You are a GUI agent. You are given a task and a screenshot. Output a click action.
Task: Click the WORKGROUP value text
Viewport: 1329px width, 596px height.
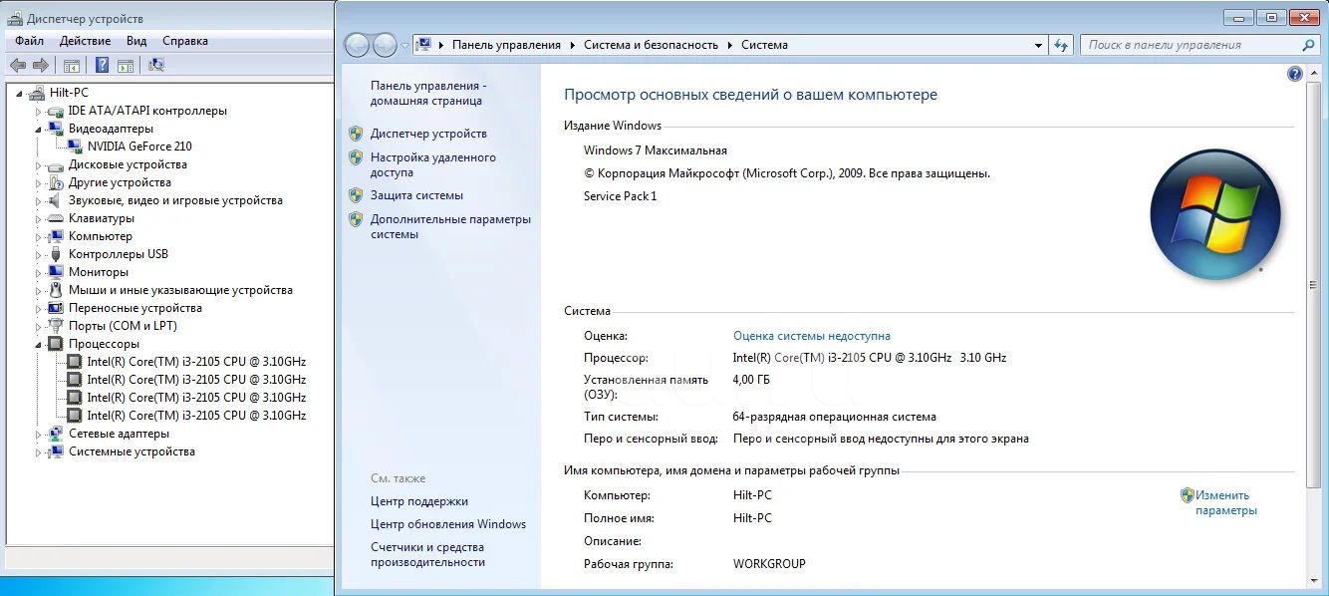click(x=769, y=564)
